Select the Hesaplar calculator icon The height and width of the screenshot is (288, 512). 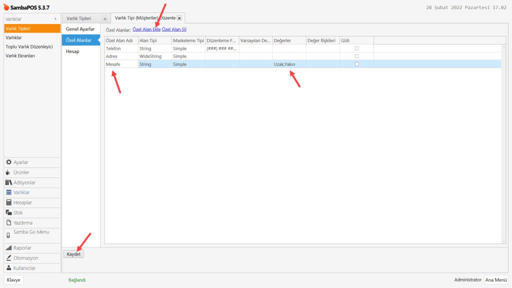click(8, 202)
